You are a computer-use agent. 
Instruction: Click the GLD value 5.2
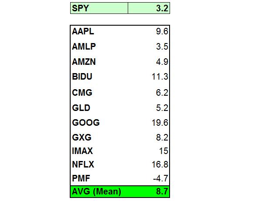pyautogui.click(x=162, y=108)
